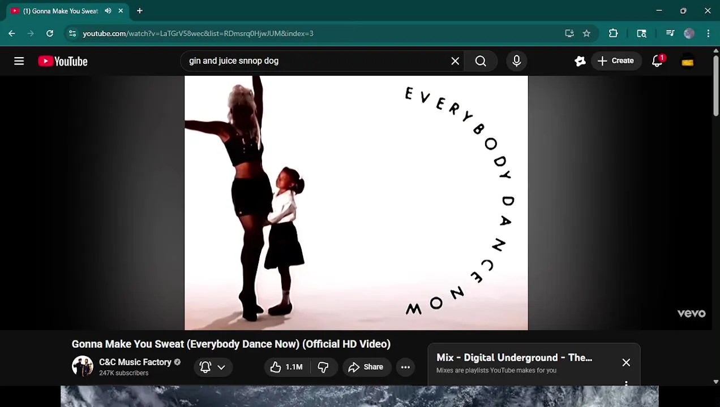Close the Mix playlist panel
Image resolution: width=720 pixels, height=407 pixels.
pos(626,362)
